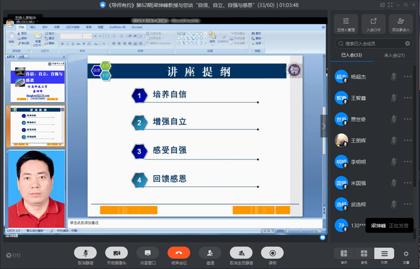Viewport: 420px width, 269px height.
Task: Open more options for 王智鑫
Action: (407, 98)
